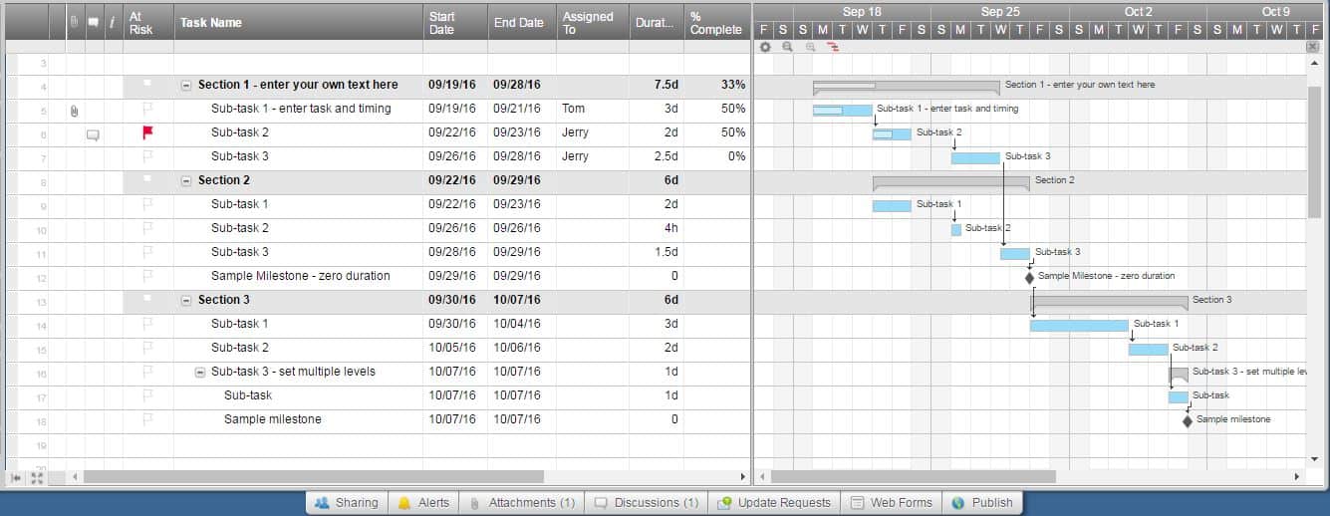Click the Publish button

coord(981,503)
